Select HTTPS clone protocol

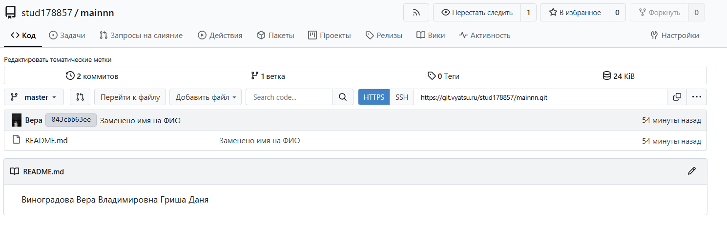tap(374, 97)
